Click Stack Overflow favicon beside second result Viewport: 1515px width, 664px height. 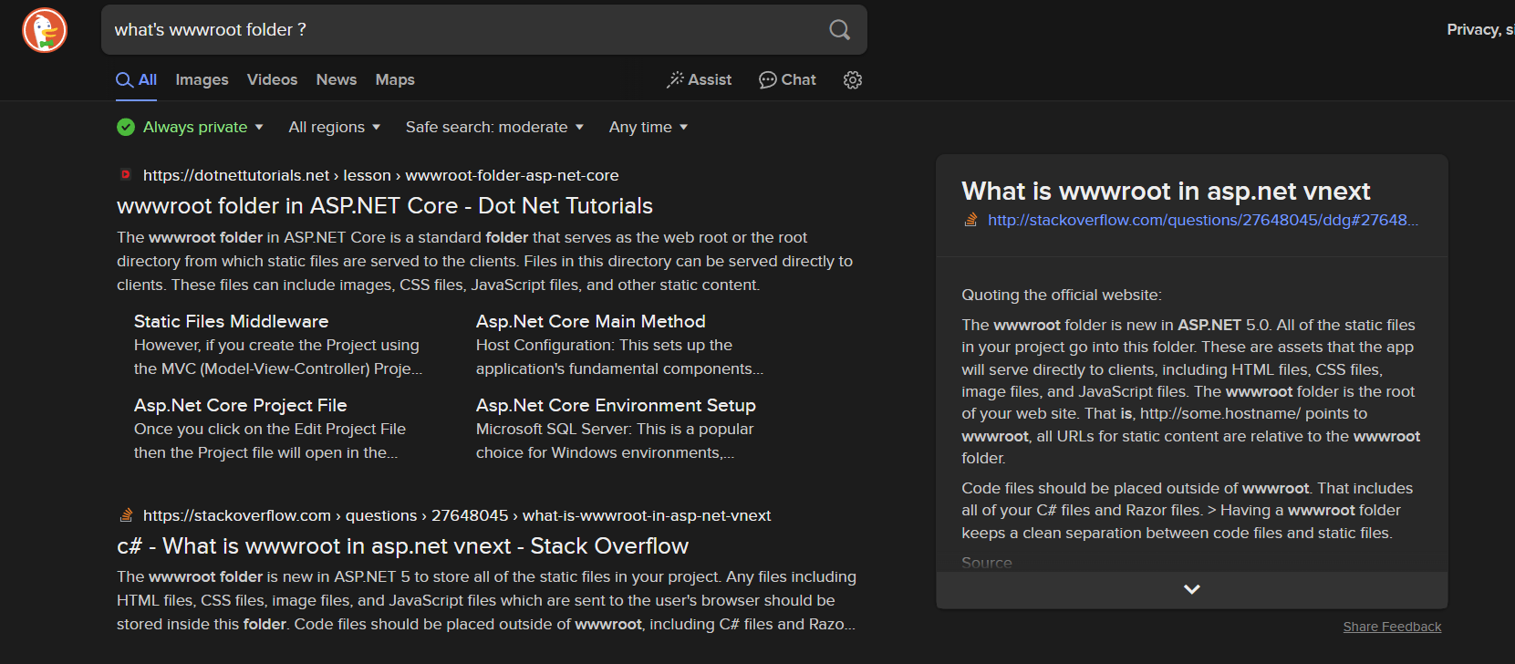(126, 515)
